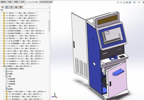Click Display Style icon in view toolbar
144x100 pixels.
135,2
